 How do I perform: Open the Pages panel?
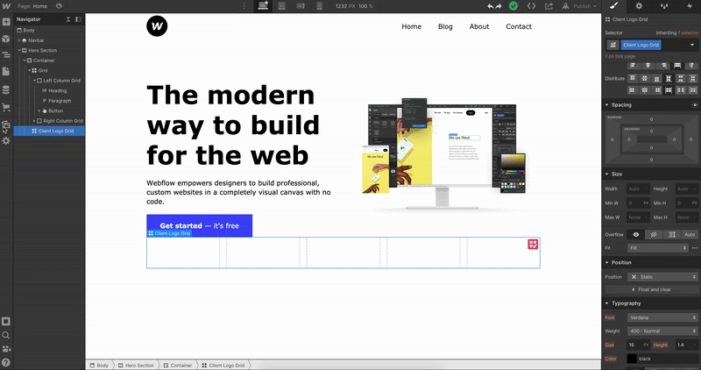(6, 72)
